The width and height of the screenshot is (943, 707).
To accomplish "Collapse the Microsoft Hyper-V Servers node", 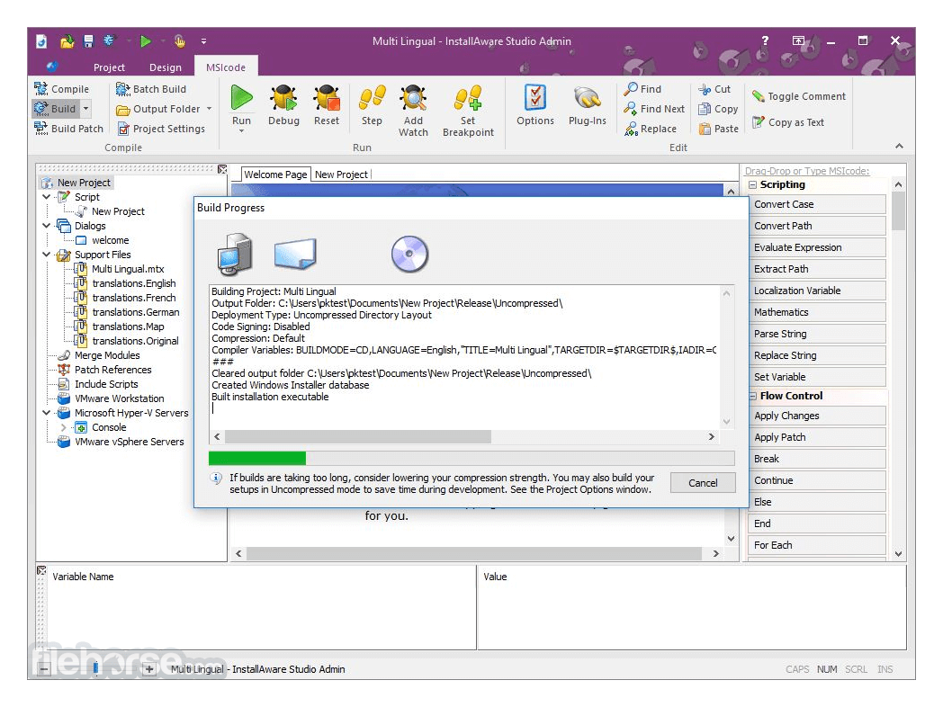I will (x=46, y=413).
